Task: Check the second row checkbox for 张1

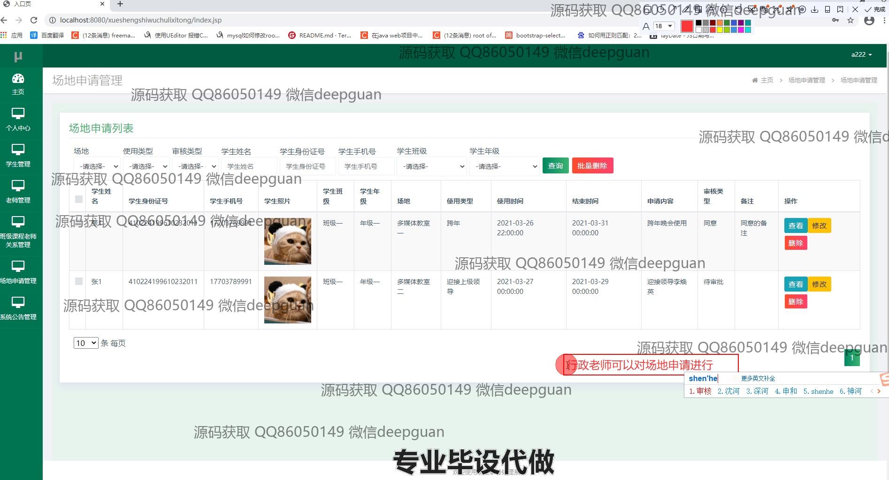Action: (79, 281)
